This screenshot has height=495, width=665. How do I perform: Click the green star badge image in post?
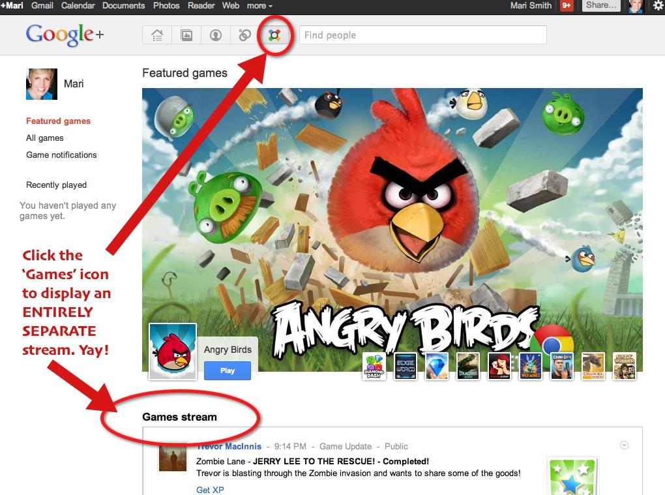click(572, 476)
